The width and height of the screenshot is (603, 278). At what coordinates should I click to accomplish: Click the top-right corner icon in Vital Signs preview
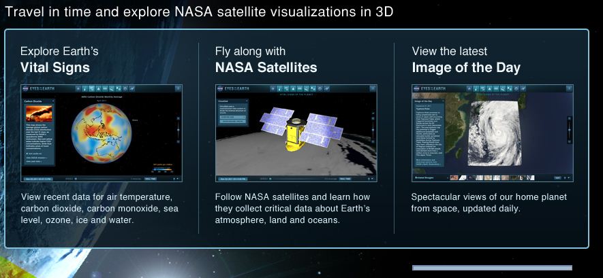click(178, 88)
